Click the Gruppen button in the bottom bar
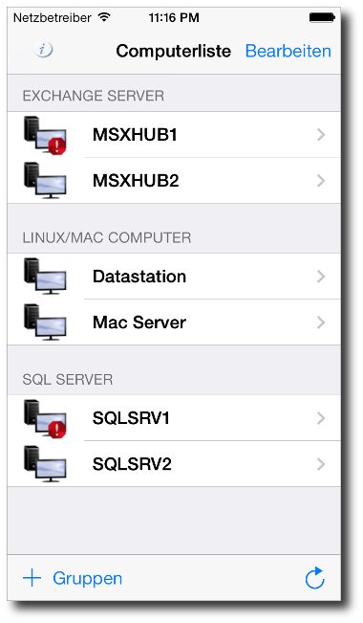This screenshot has height=623, width=363. (87, 578)
